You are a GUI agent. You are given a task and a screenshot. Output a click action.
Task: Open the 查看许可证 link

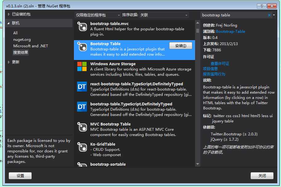(x=220, y=64)
